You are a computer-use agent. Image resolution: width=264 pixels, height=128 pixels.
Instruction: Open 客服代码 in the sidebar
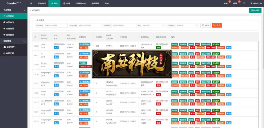[x=14, y=53]
